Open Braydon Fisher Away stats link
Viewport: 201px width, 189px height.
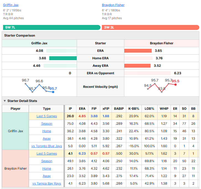point(47,176)
